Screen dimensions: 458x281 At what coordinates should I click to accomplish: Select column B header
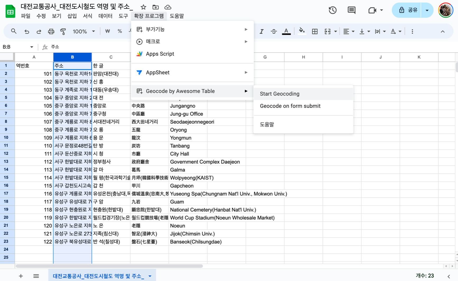pyautogui.click(x=72, y=57)
